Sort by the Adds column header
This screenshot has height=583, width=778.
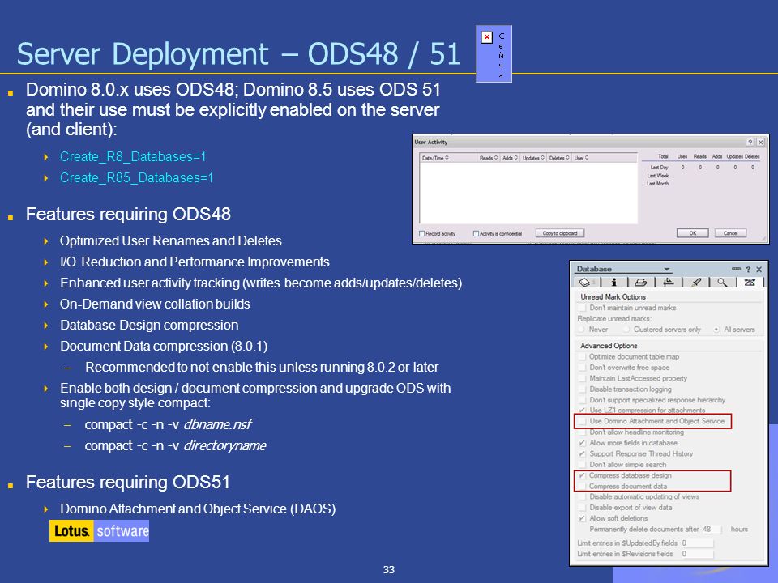[x=510, y=158]
